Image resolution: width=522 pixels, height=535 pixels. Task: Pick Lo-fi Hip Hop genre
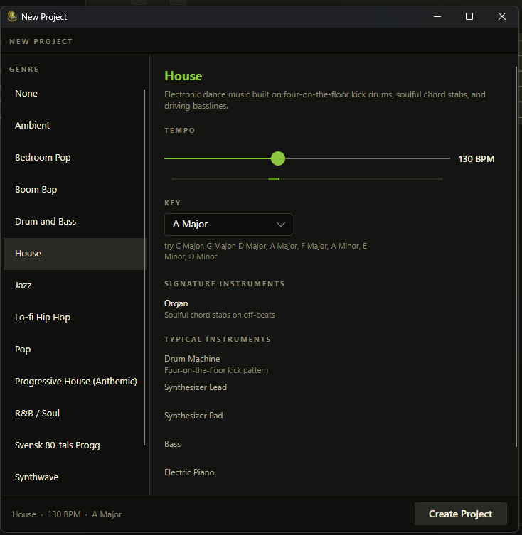pyautogui.click(x=43, y=318)
